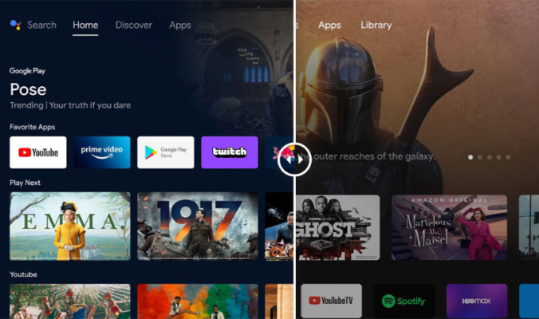The height and width of the screenshot is (319, 539).
Task: Select the third carousel page dot
Action: click(490, 157)
